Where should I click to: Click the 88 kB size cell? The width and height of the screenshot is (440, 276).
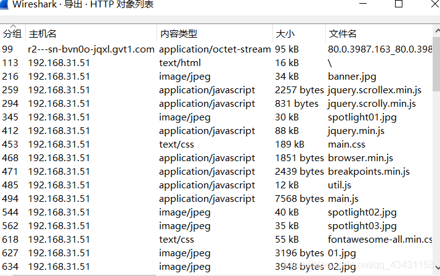[x=287, y=131]
